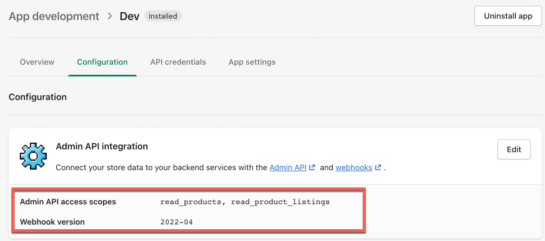Click the read_products, read_product_listings scopes text
This screenshot has width=545, height=241.
pos(245,202)
